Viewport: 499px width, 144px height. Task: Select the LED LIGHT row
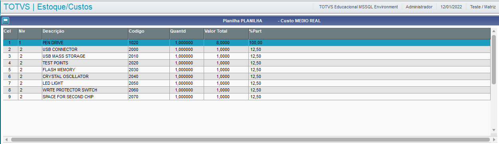(247, 83)
